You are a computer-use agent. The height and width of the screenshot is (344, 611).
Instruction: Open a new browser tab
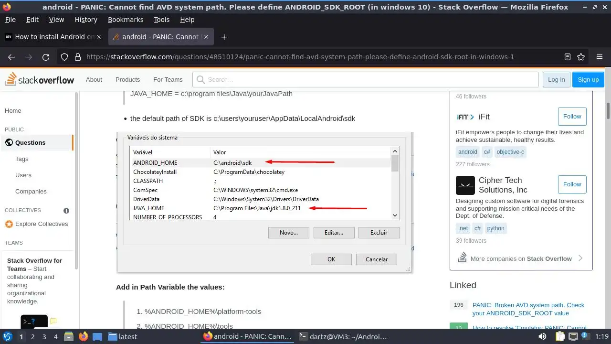coord(224,37)
